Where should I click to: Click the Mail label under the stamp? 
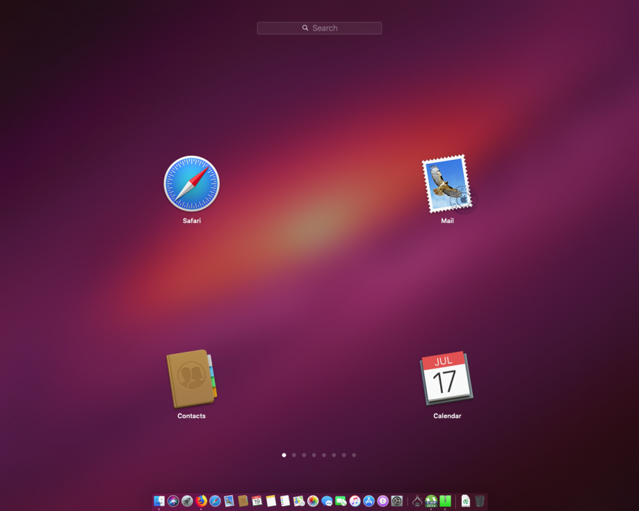point(447,221)
